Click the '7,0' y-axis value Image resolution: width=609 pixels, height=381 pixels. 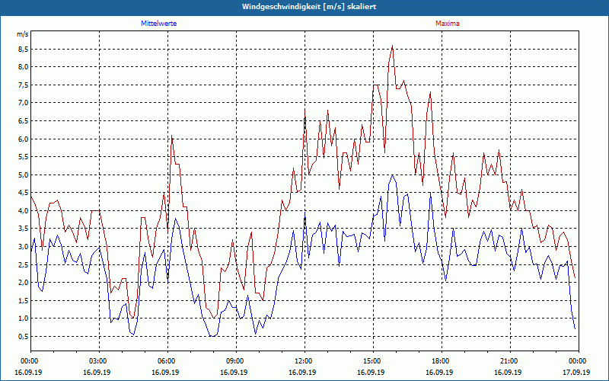coord(24,103)
